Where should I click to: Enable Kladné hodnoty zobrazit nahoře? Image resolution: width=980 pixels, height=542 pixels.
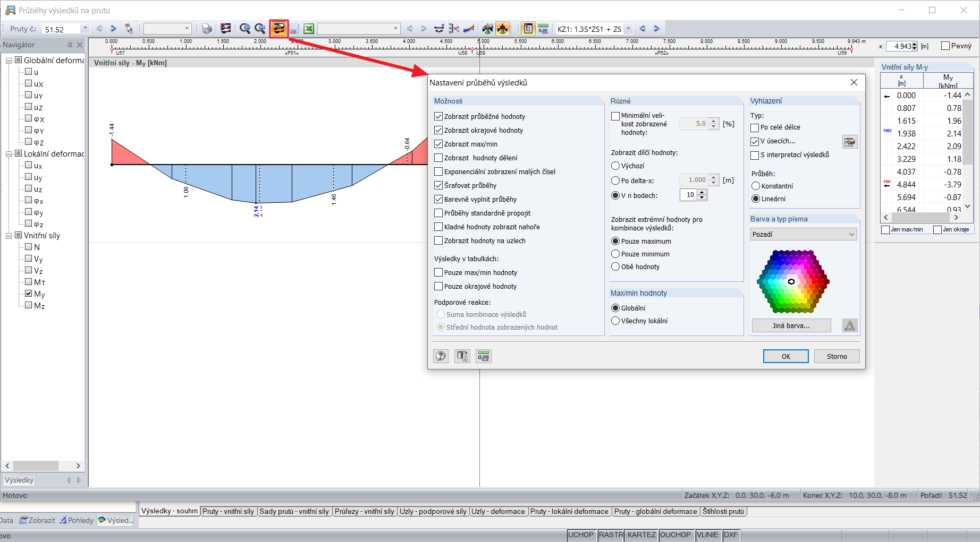click(x=438, y=227)
